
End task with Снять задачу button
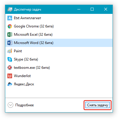pos(97,105)
